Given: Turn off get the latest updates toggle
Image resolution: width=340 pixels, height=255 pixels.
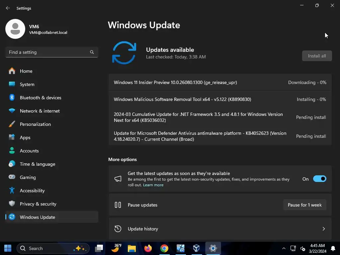Looking at the screenshot, I should point(320,179).
